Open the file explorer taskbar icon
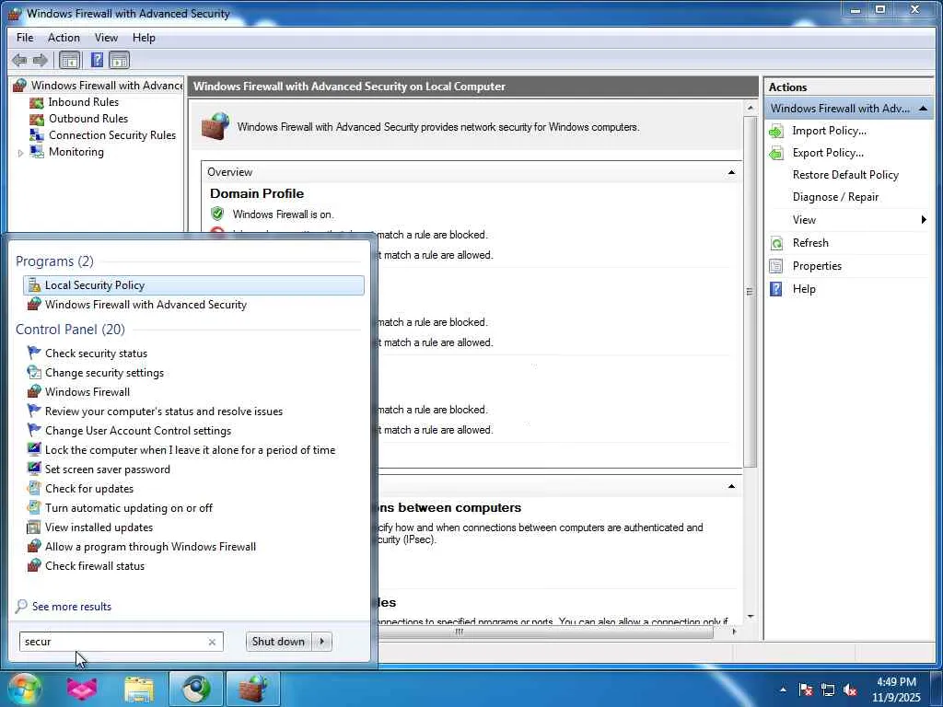The image size is (943, 707). point(139,689)
